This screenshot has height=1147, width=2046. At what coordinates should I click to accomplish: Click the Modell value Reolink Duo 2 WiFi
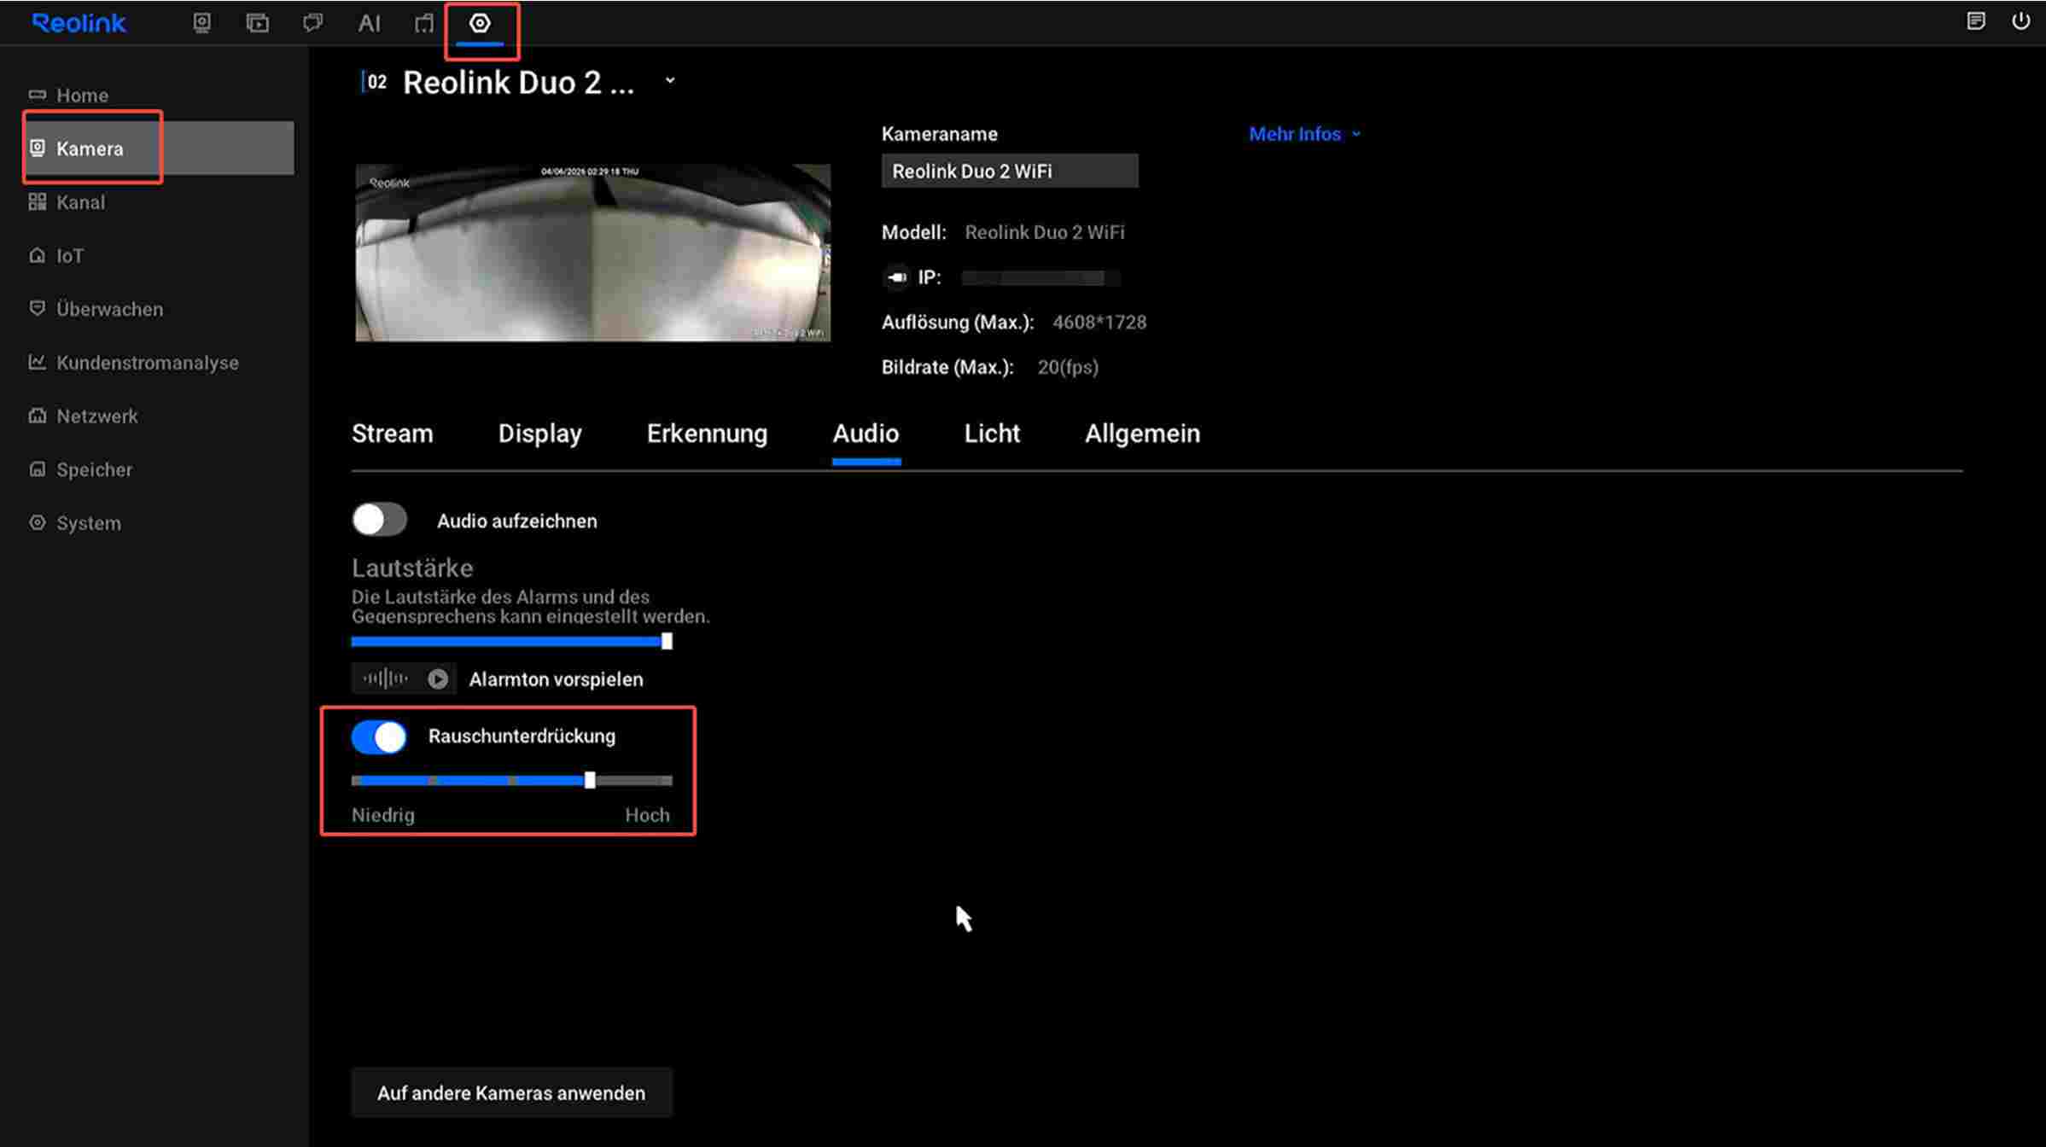[x=1044, y=232]
